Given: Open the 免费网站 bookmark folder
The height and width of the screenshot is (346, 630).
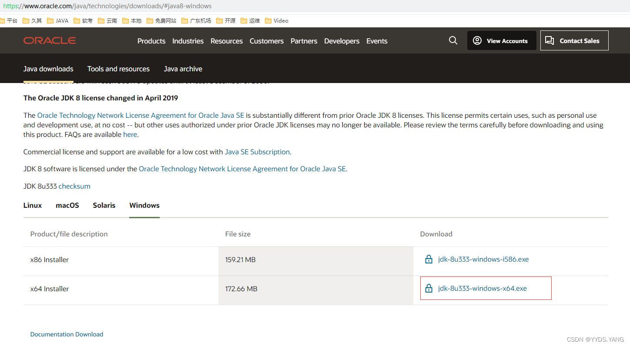Looking at the screenshot, I should [x=161, y=20].
